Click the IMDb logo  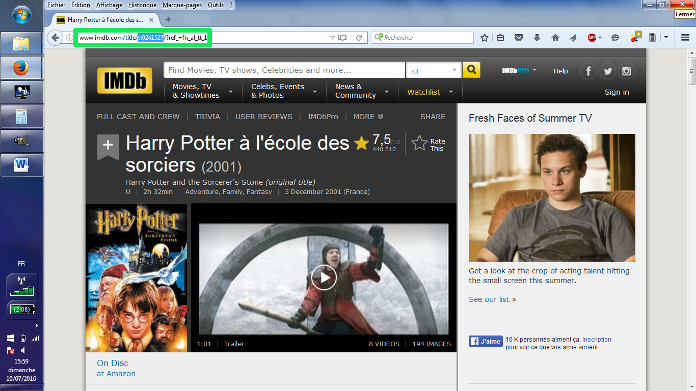[x=125, y=80]
